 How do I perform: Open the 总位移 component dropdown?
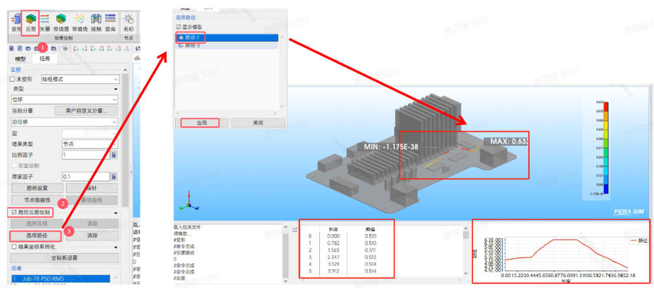pyautogui.click(x=65, y=122)
